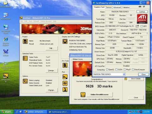Click the Edit button under Project
This screenshot has height=114, width=152.
coord(52,48)
